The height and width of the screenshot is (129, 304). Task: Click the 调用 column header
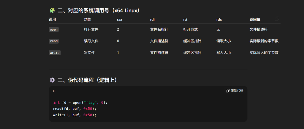(x=52, y=20)
